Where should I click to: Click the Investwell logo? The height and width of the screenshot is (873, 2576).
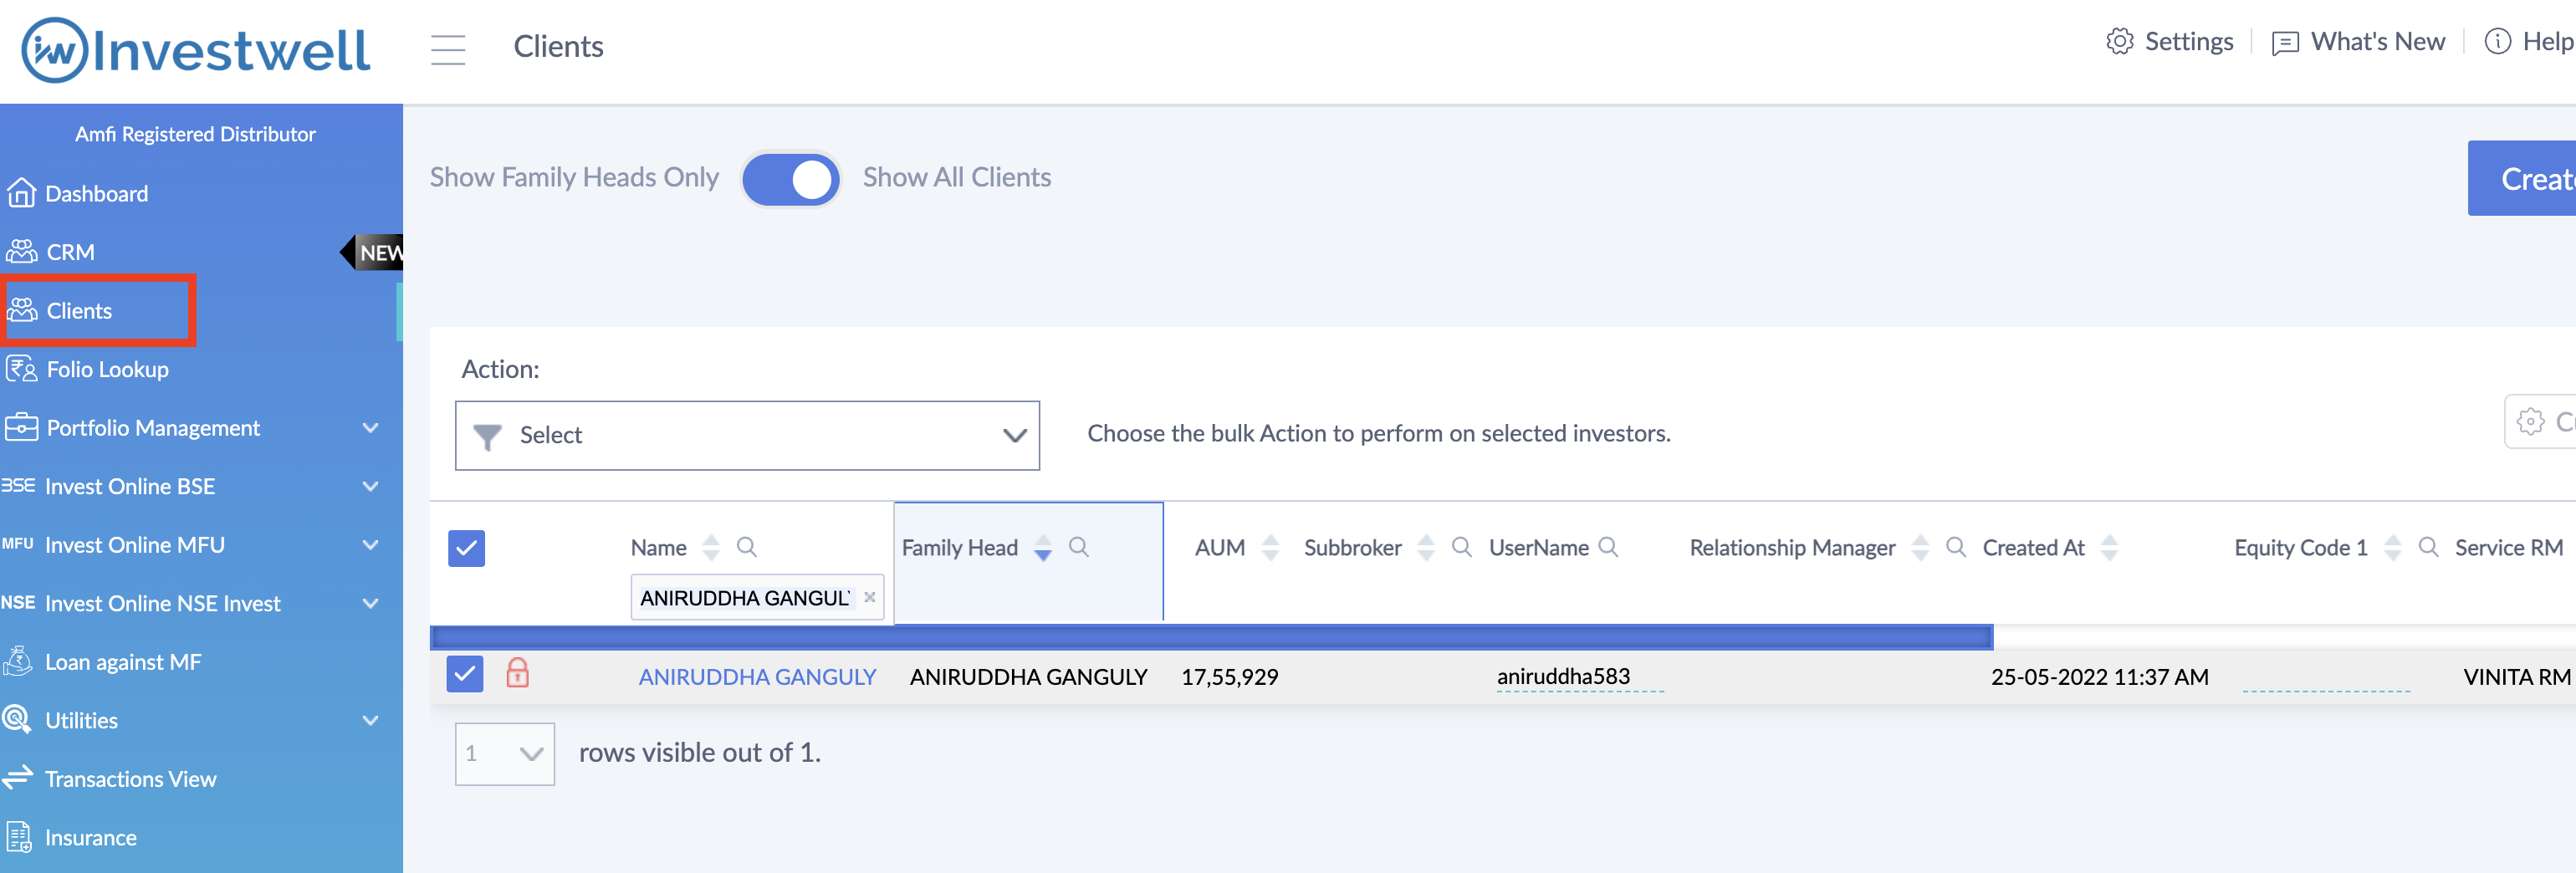196,49
